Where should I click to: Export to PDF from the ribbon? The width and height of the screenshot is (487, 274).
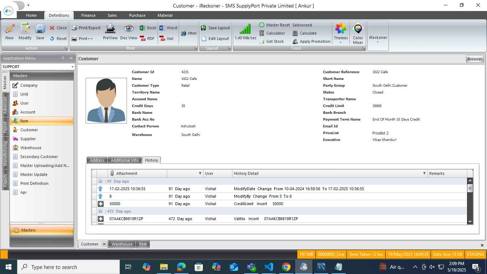point(147,39)
